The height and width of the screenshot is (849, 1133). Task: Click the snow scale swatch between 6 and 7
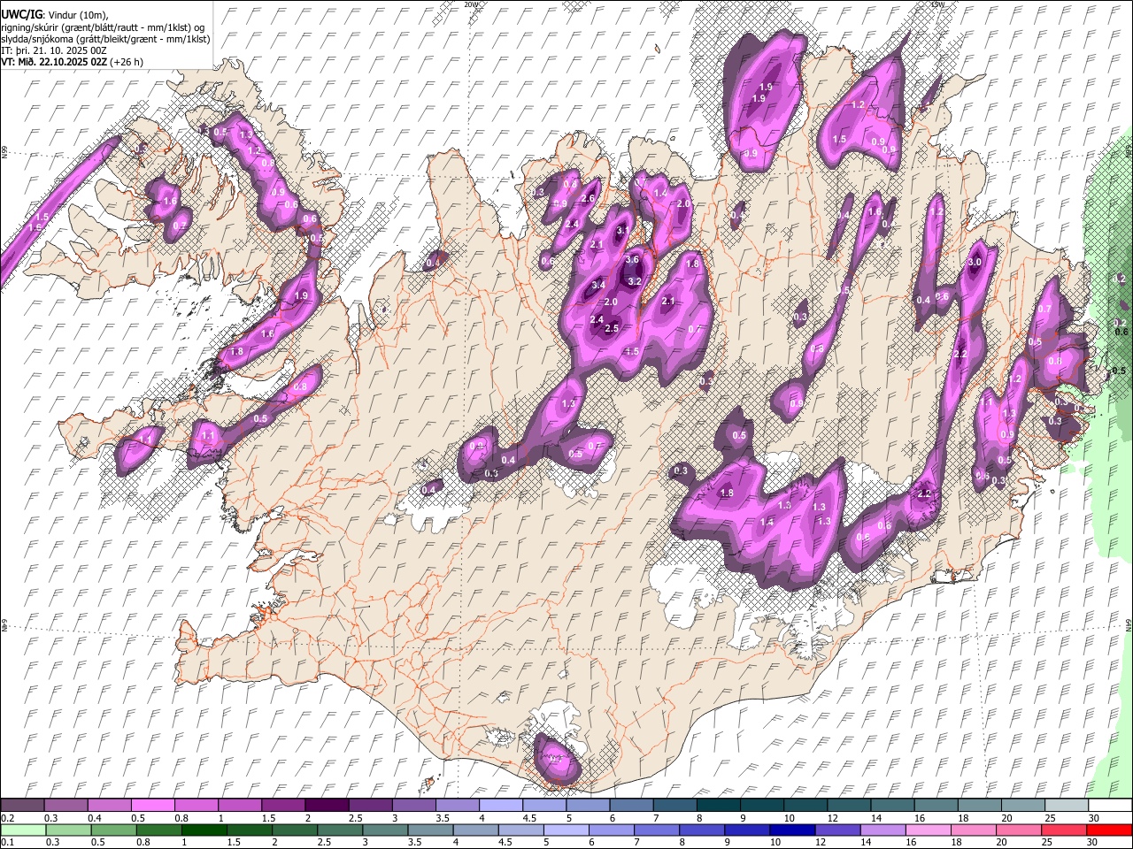(631, 806)
